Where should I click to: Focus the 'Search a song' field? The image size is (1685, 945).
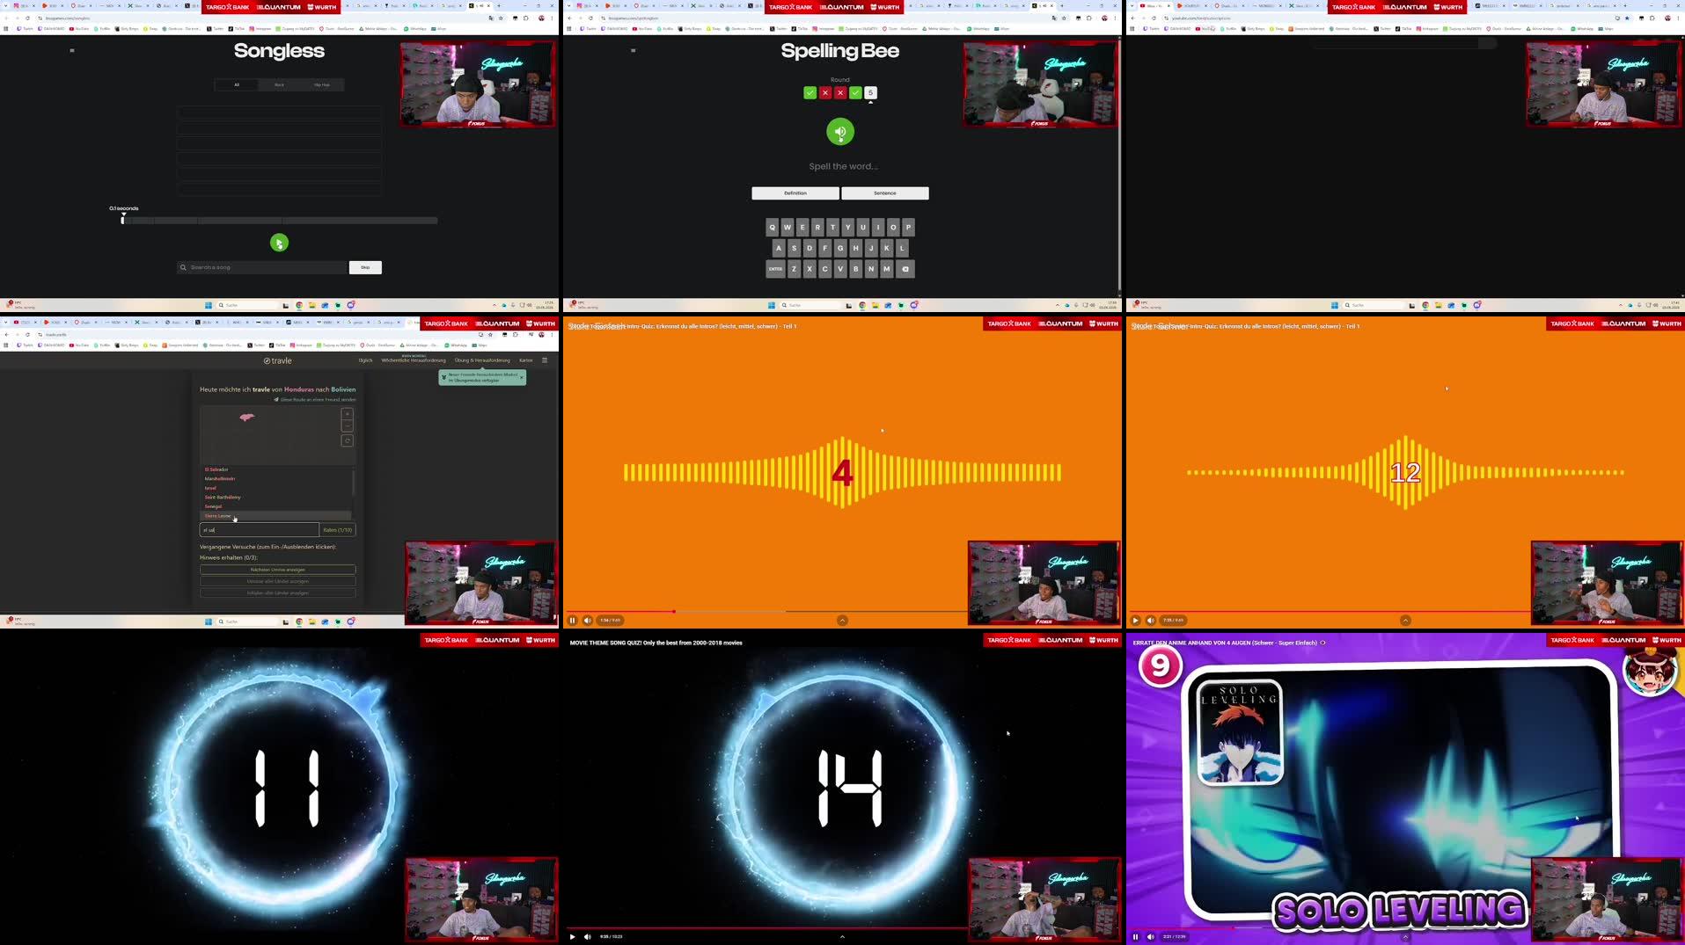pyautogui.click(x=262, y=267)
